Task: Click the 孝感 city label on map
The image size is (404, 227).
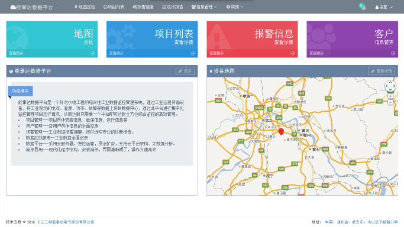Action: click(x=246, y=96)
